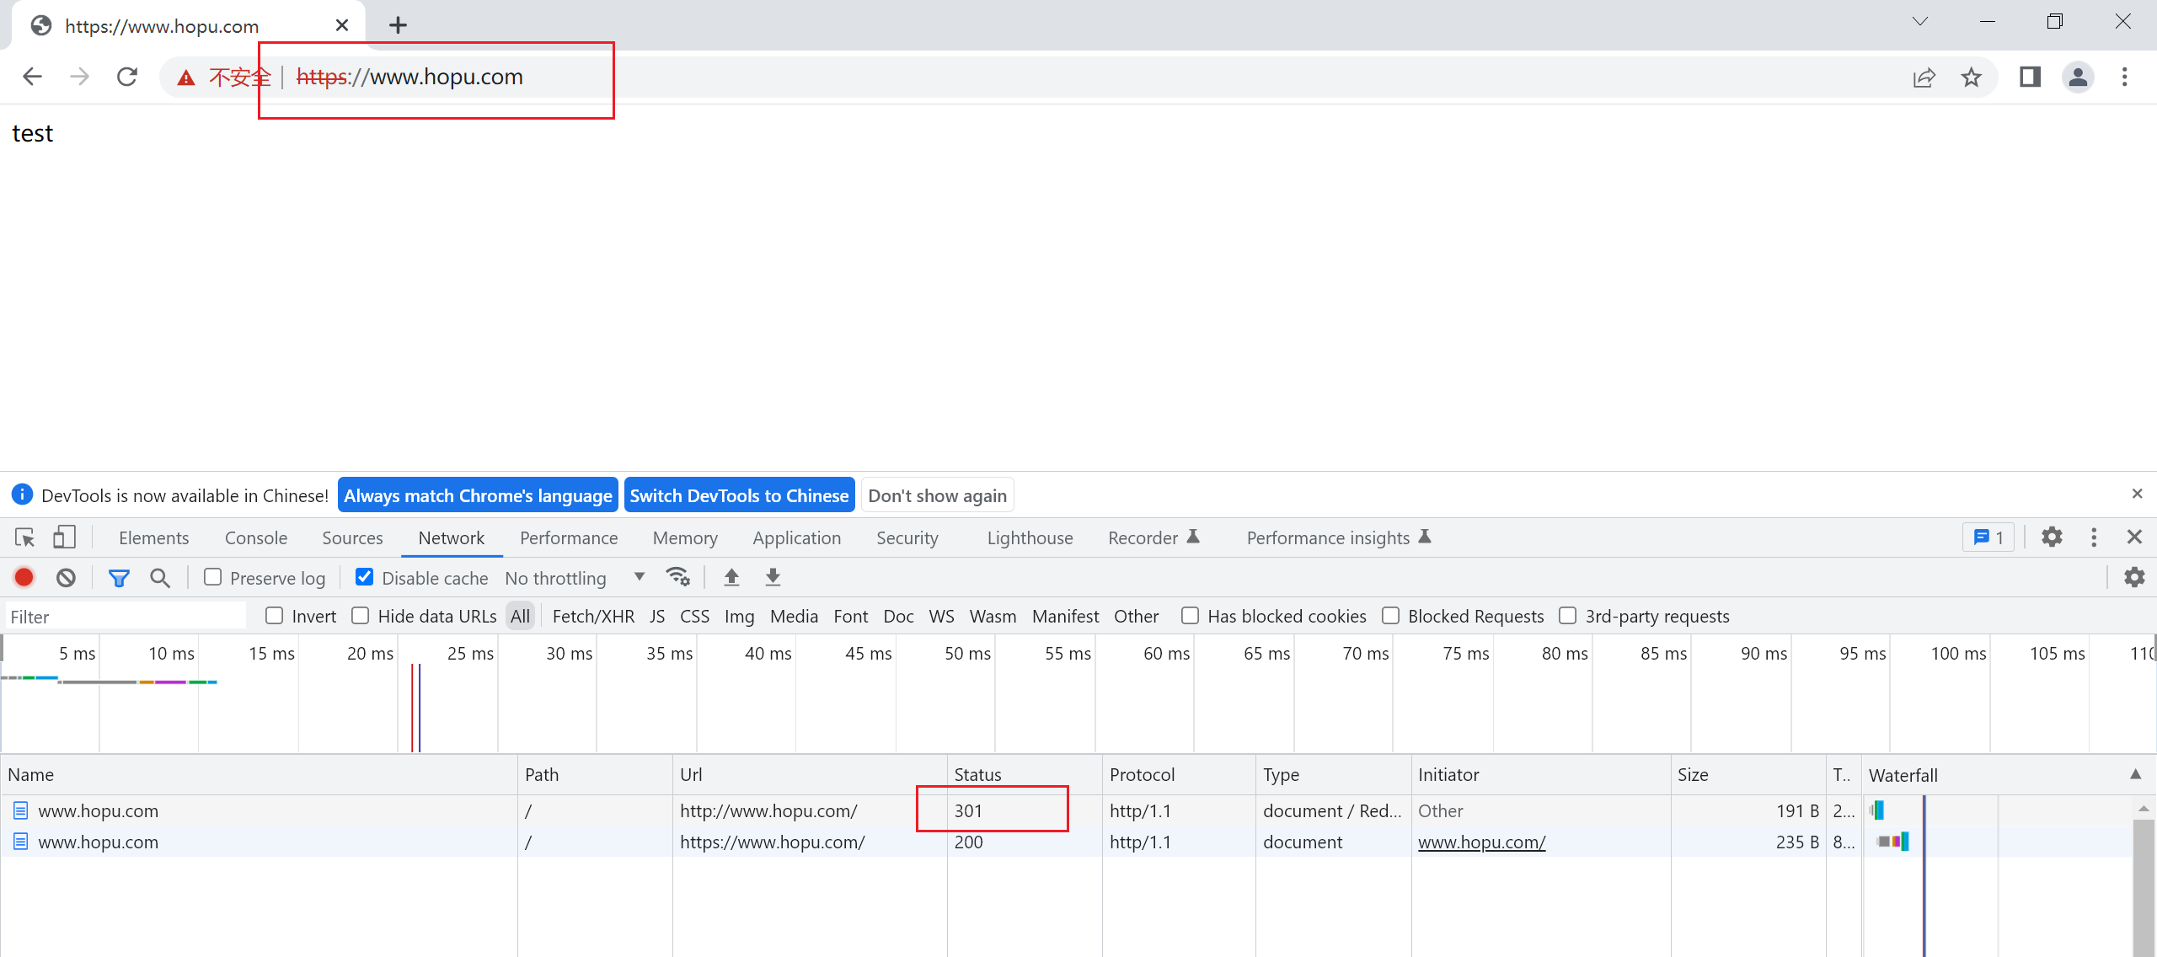Activate the DevTools inspect element picker

(24, 537)
